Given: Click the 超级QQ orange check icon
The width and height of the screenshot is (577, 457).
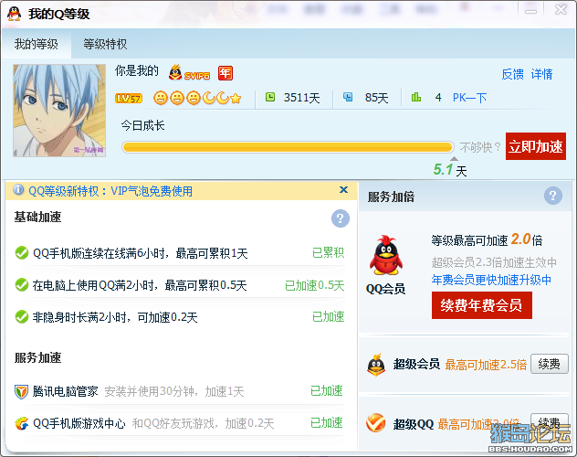Looking at the screenshot, I should tap(376, 423).
